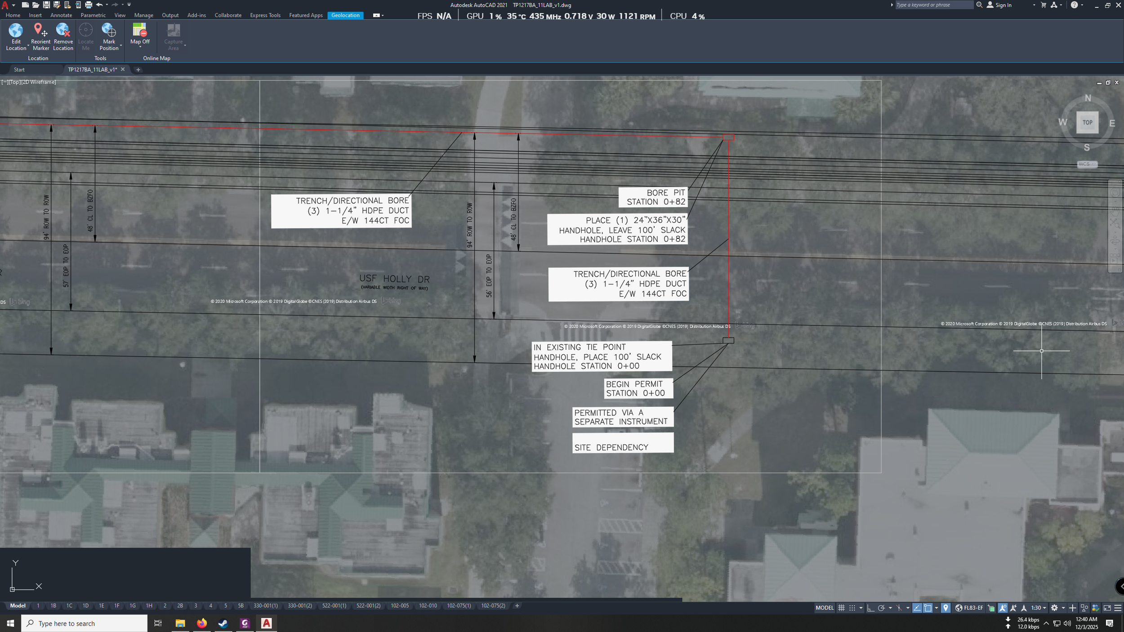The image size is (1124, 632).
Task: Select the Mark Position tool
Action: coord(109,31)
